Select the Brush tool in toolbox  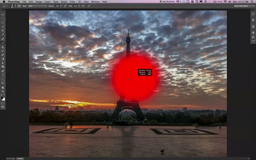click(3, 43)
